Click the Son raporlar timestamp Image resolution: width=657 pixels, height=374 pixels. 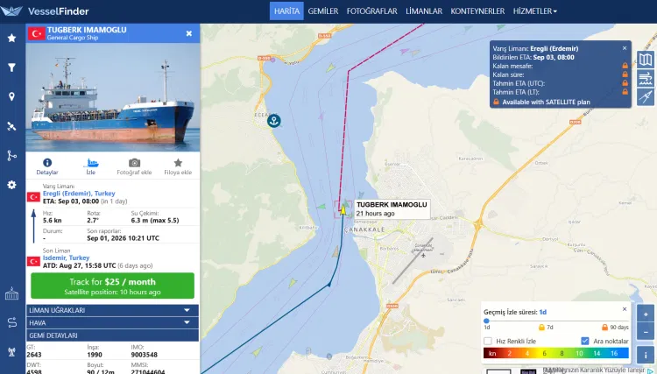(123, 238)
